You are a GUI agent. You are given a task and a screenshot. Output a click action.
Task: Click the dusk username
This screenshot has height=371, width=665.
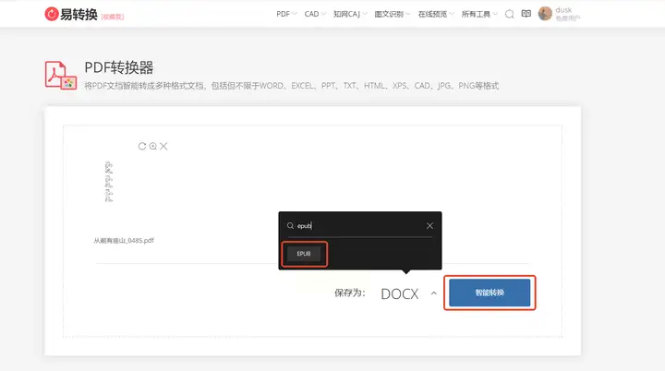(563, 10)
